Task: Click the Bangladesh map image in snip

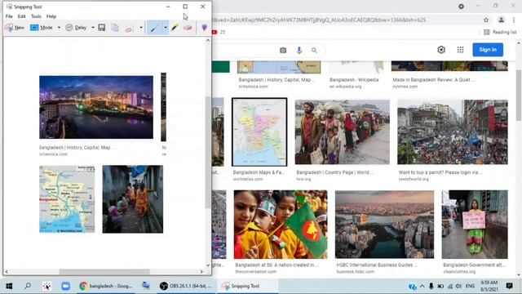Action: click(67, 199)
